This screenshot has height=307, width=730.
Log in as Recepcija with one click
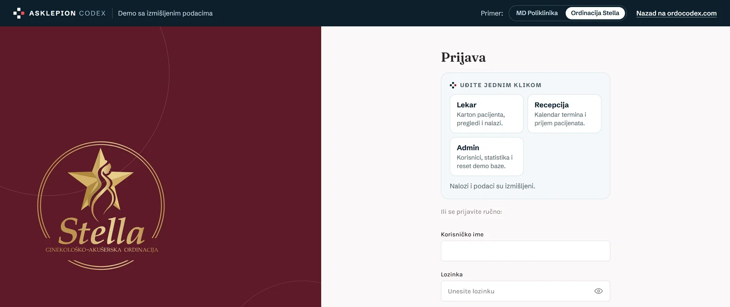coord(564,113)
